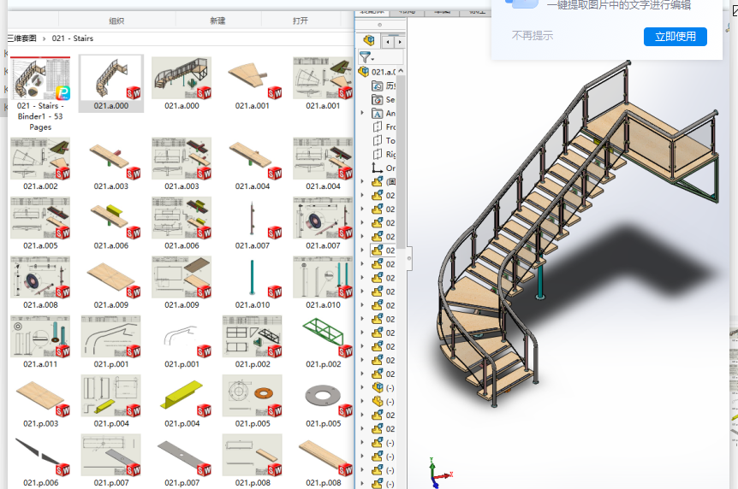Select the 021.a.010 teal column part file
The image size is (738, 489).
(x=253, y=282)
